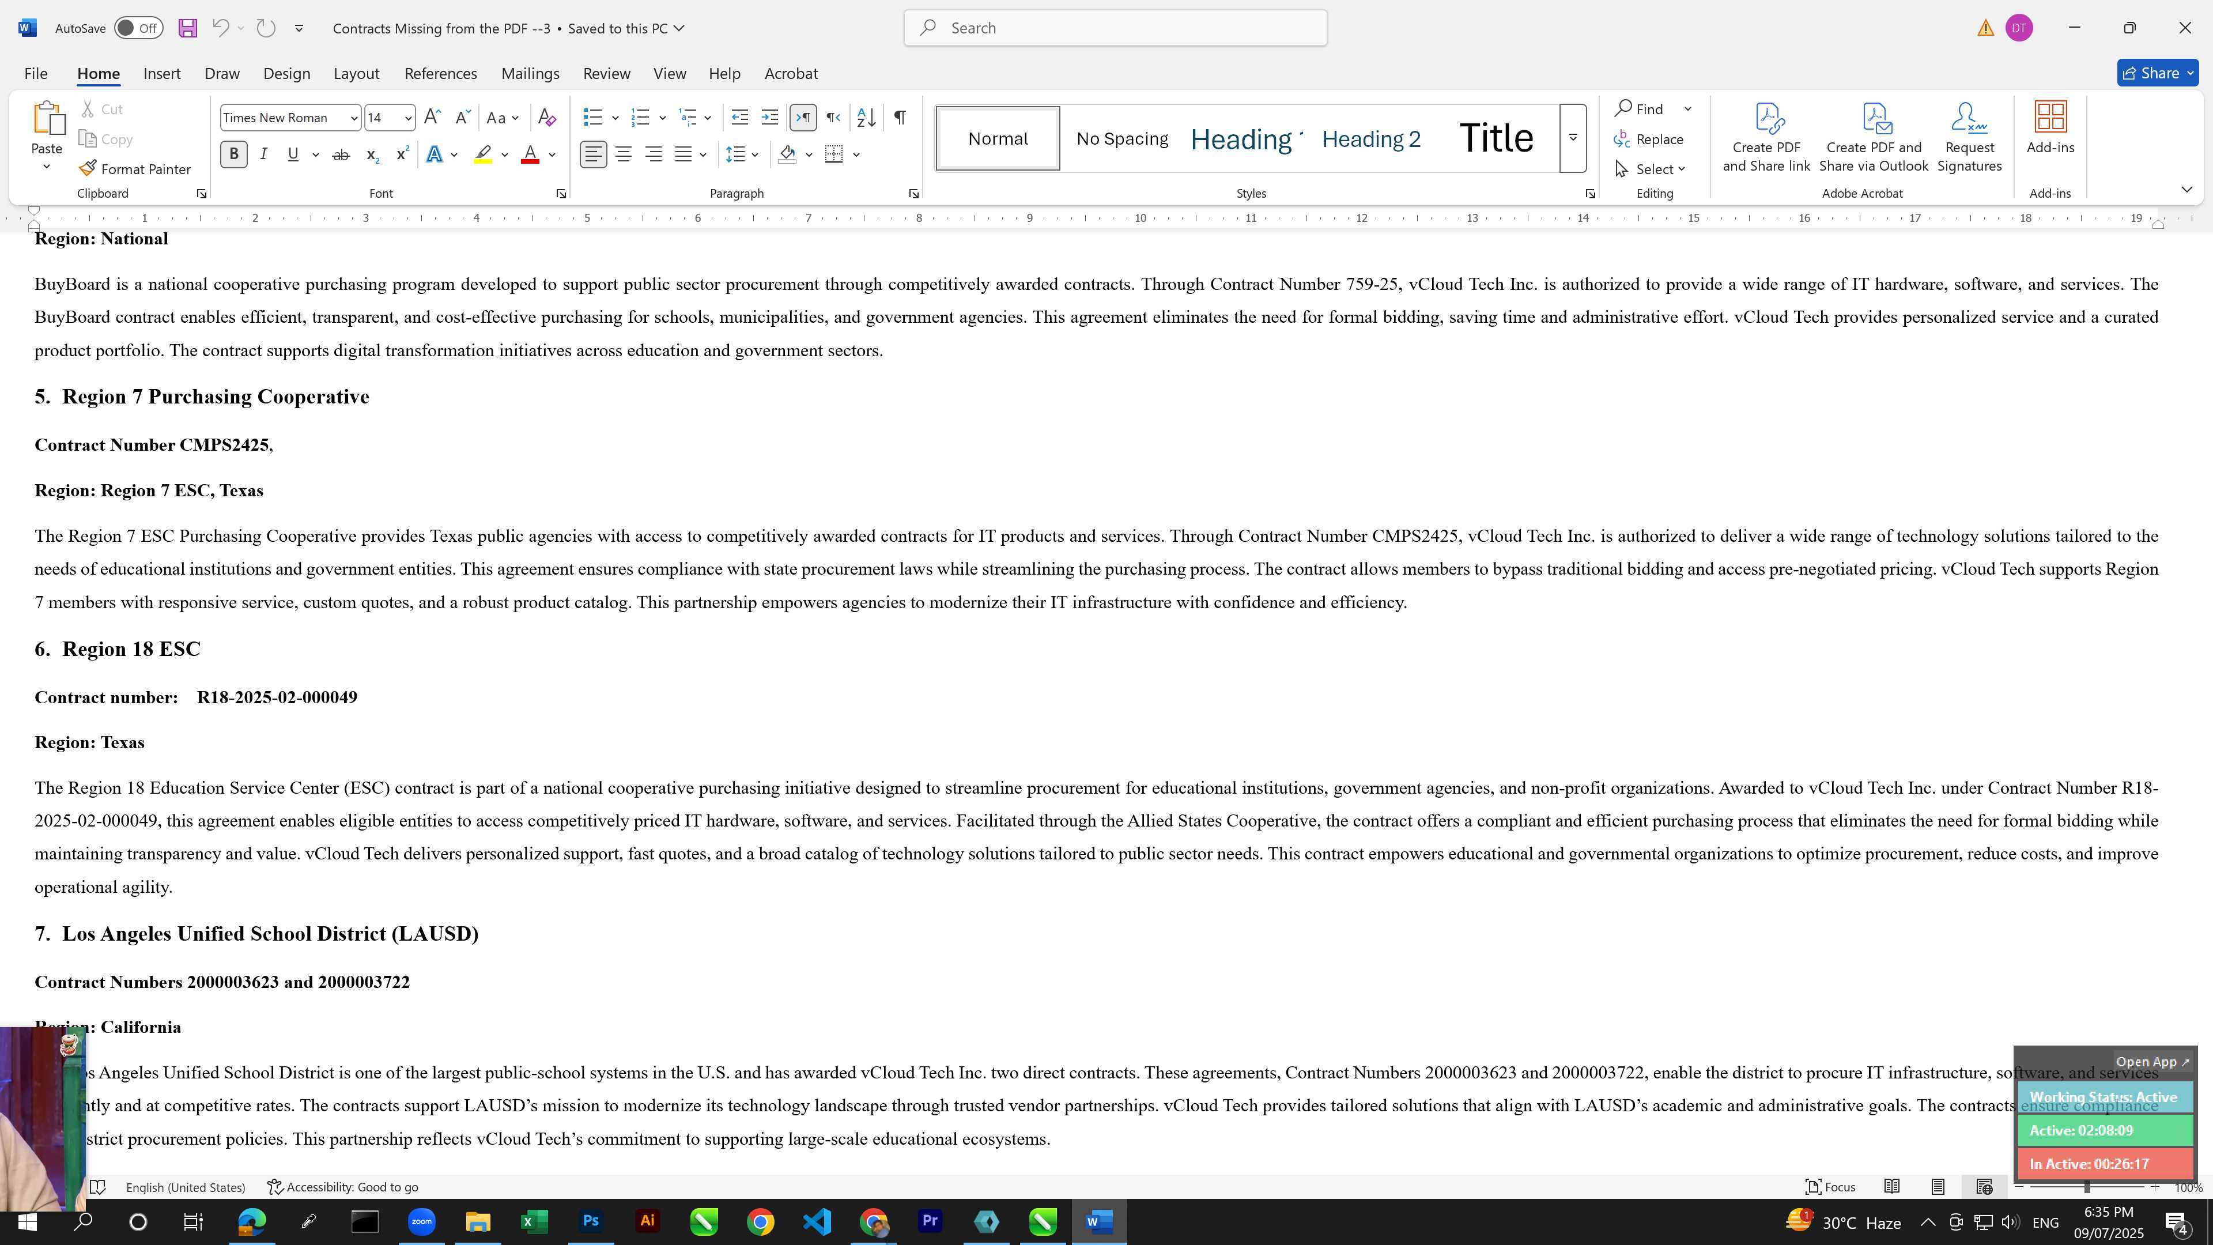This screenshot has width=2213, height=1245.
Task: Open the Change Case dropdown
Action: (x=503, y=118)
